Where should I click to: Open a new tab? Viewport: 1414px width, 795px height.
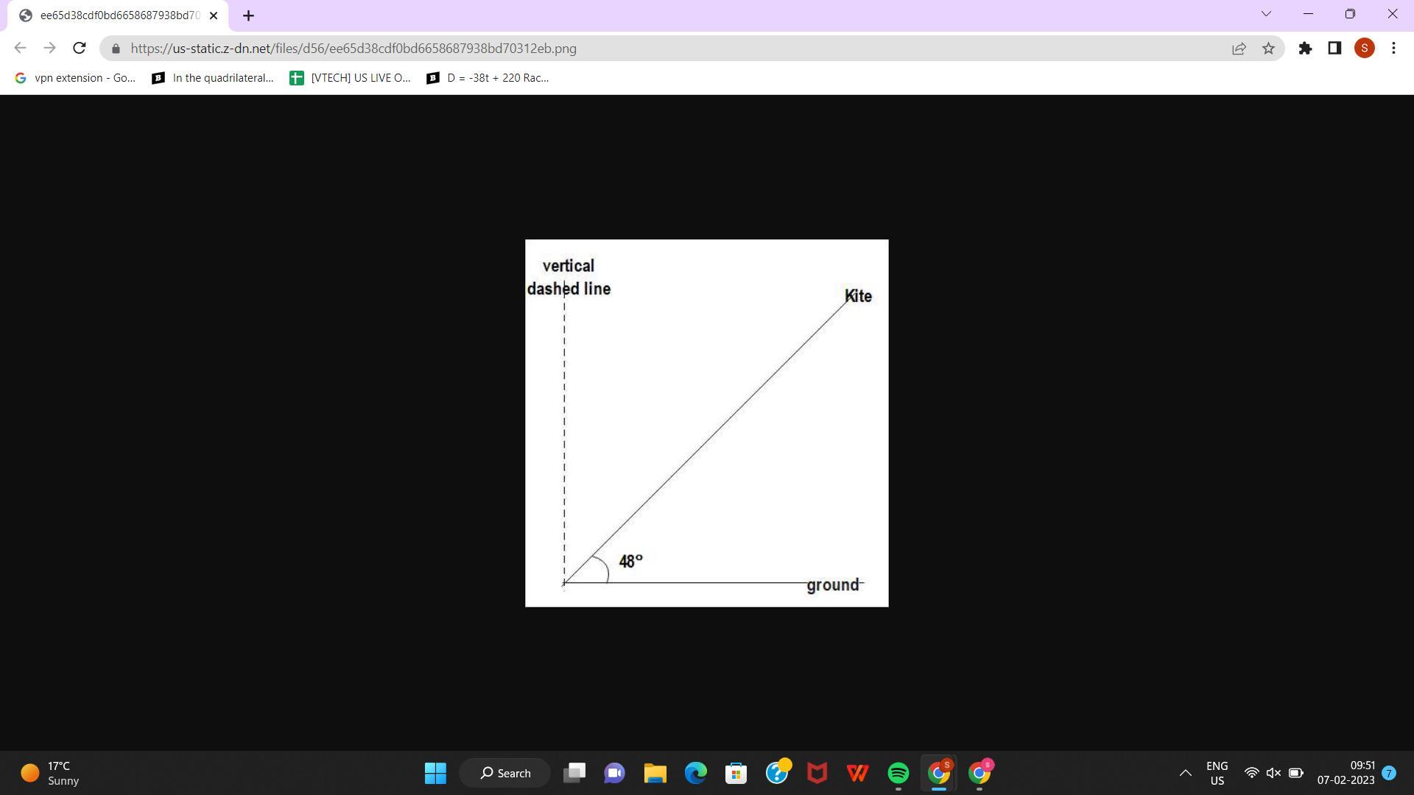pos(248,15)
